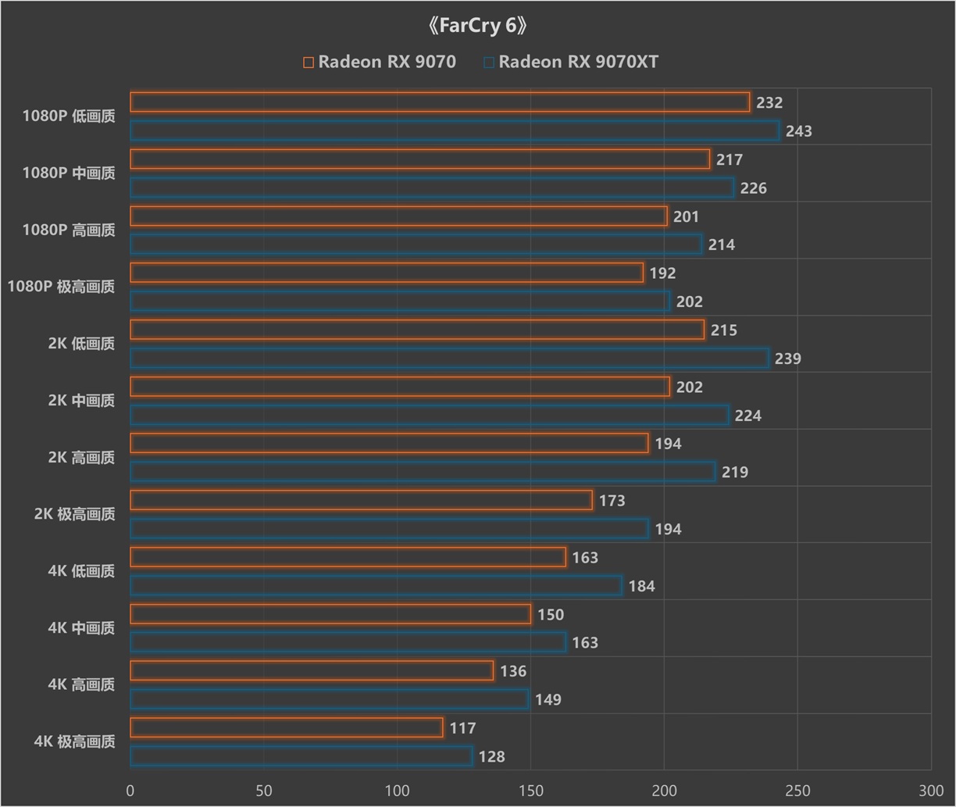Click the 202 value for 2K 中画质
The height and width of the screenshot is (807, 956).
pyautogui.click(x=690, y=387)
